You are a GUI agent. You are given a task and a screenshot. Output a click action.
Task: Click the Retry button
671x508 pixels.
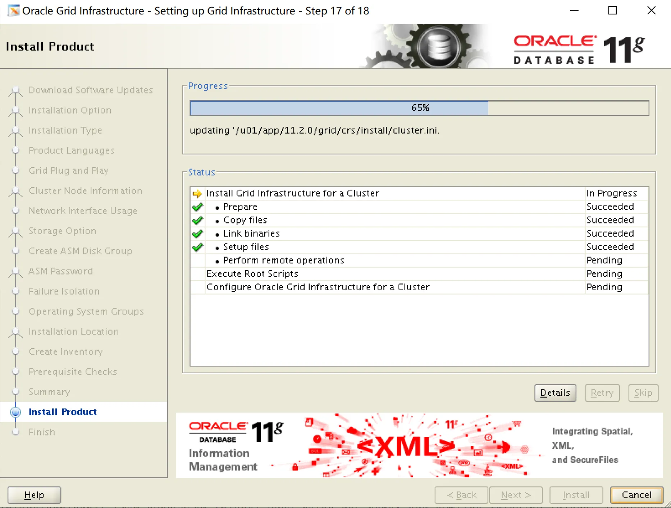(x=602, y=393)
